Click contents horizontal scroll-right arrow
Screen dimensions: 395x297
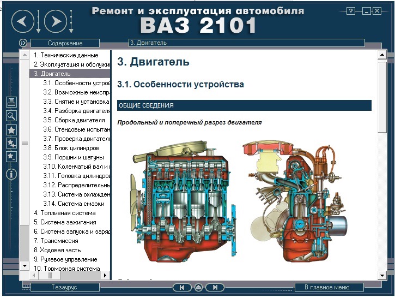coord(105,275)
